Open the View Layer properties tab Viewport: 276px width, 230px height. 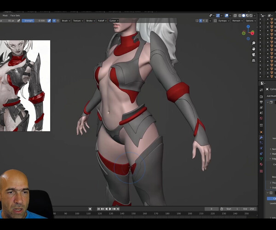[261, 108]
